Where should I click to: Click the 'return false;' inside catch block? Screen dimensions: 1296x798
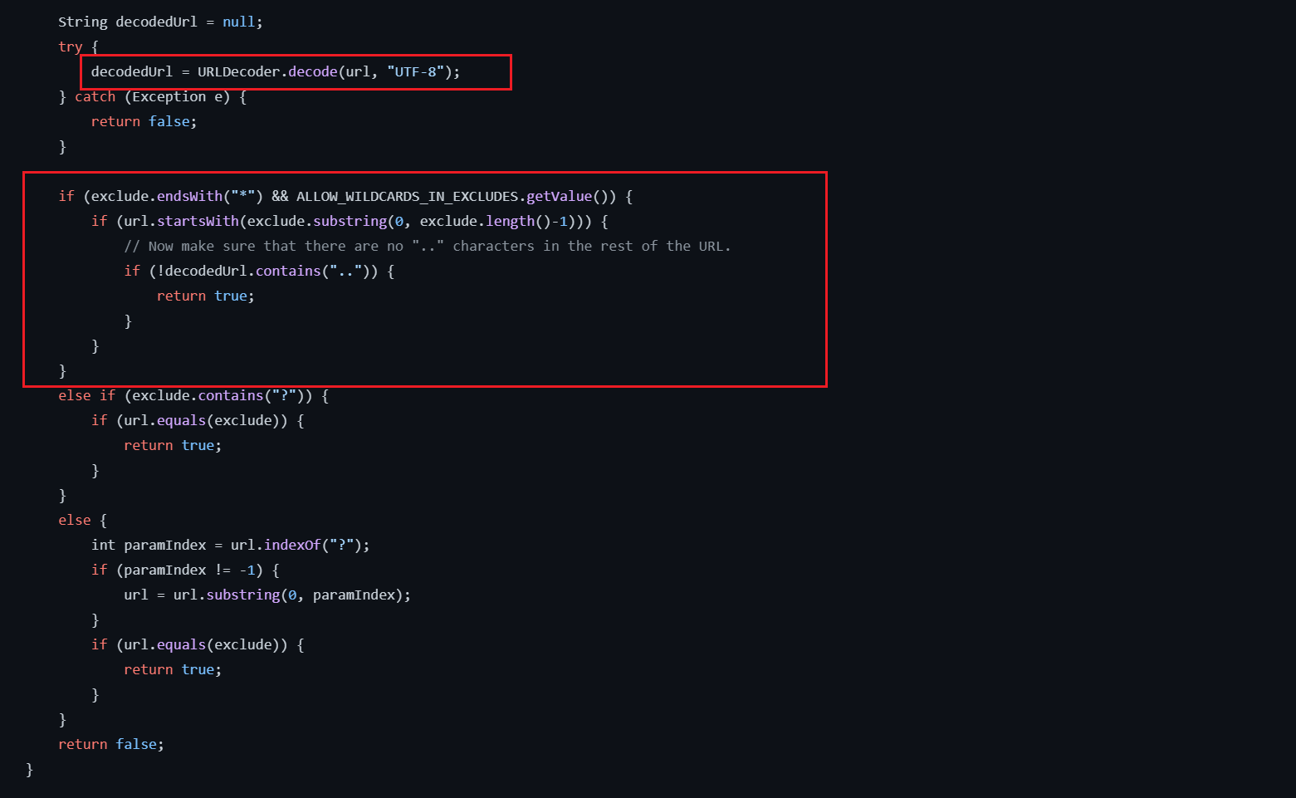(144, 121)
